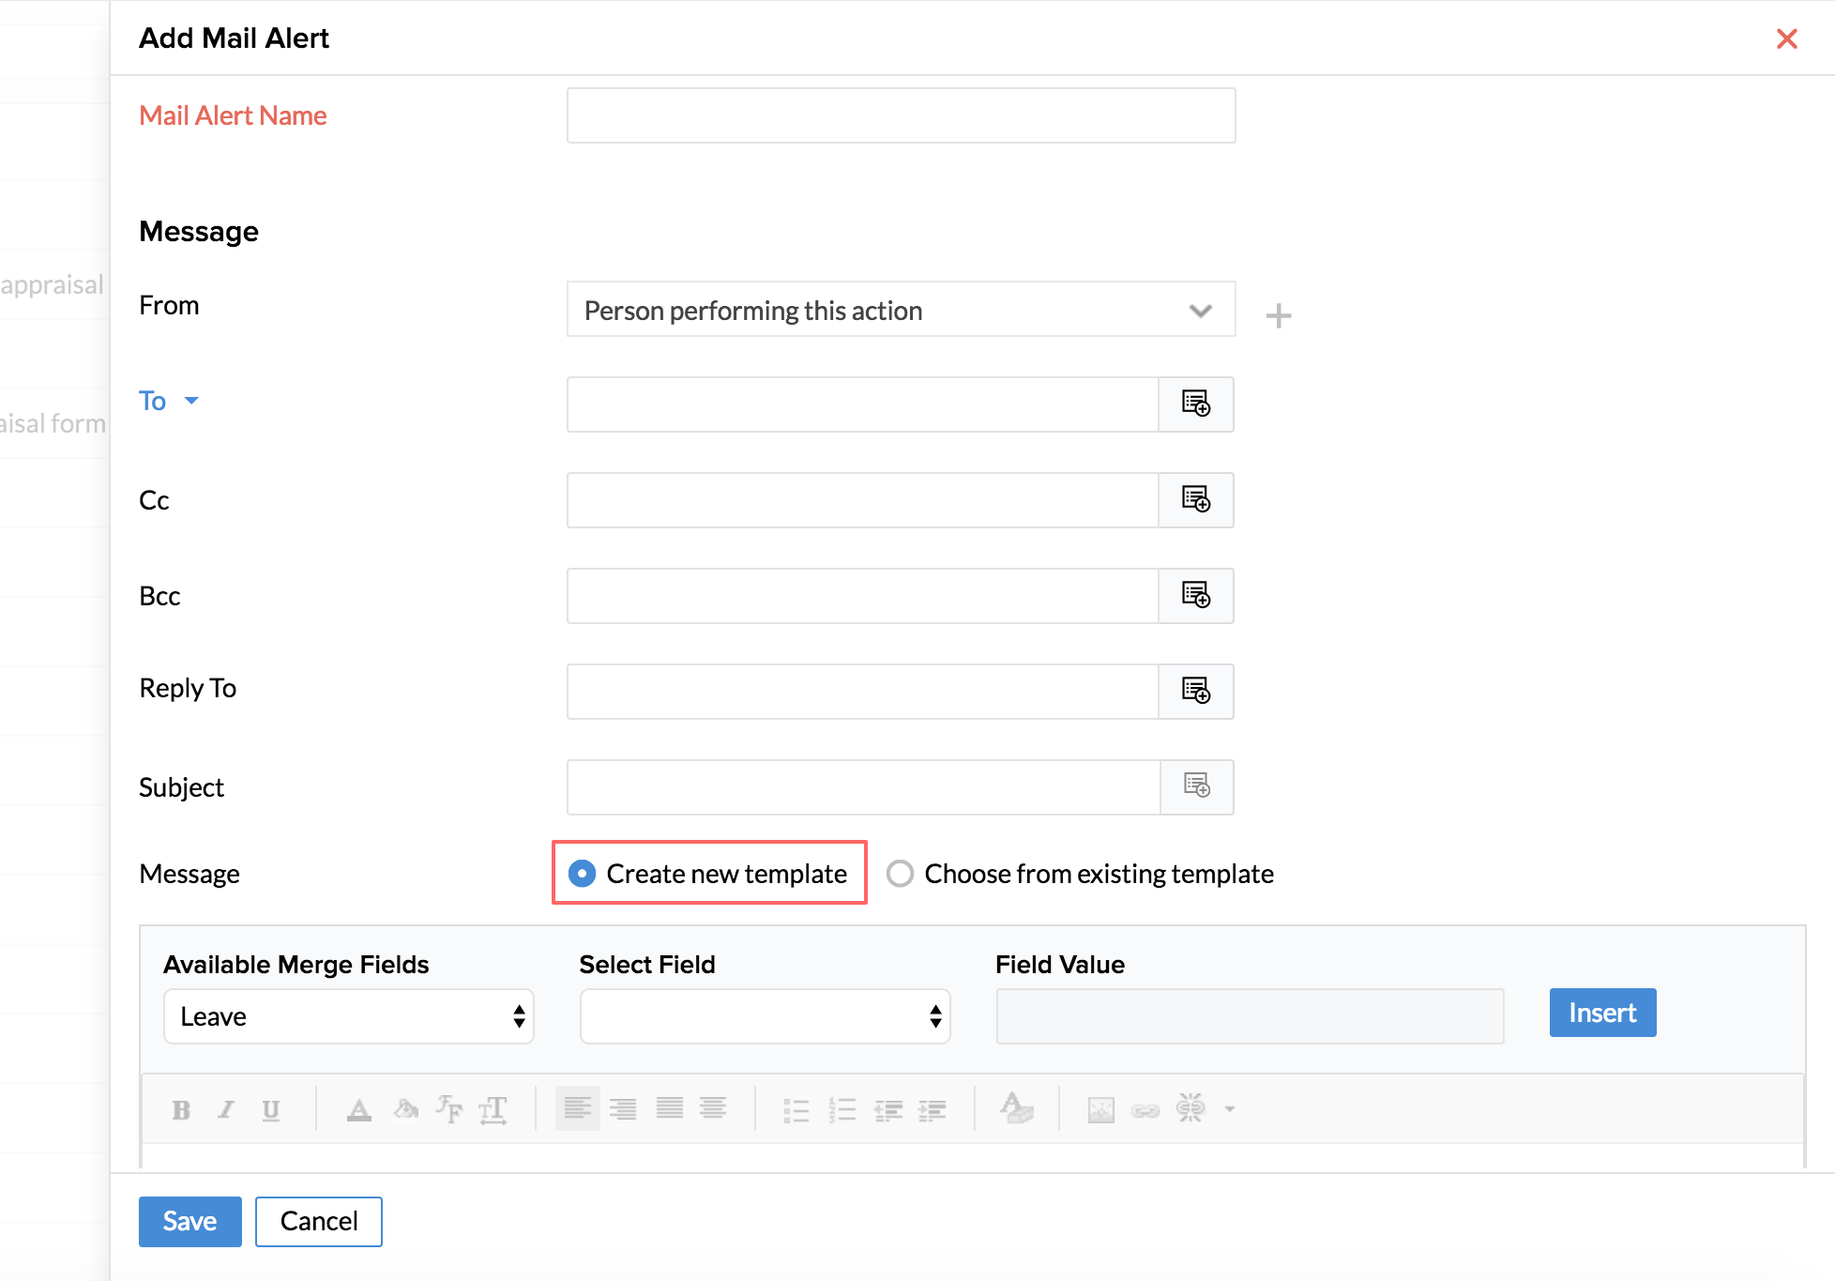
Task: Open the merge field picker for To
Action: [1196, 404]
